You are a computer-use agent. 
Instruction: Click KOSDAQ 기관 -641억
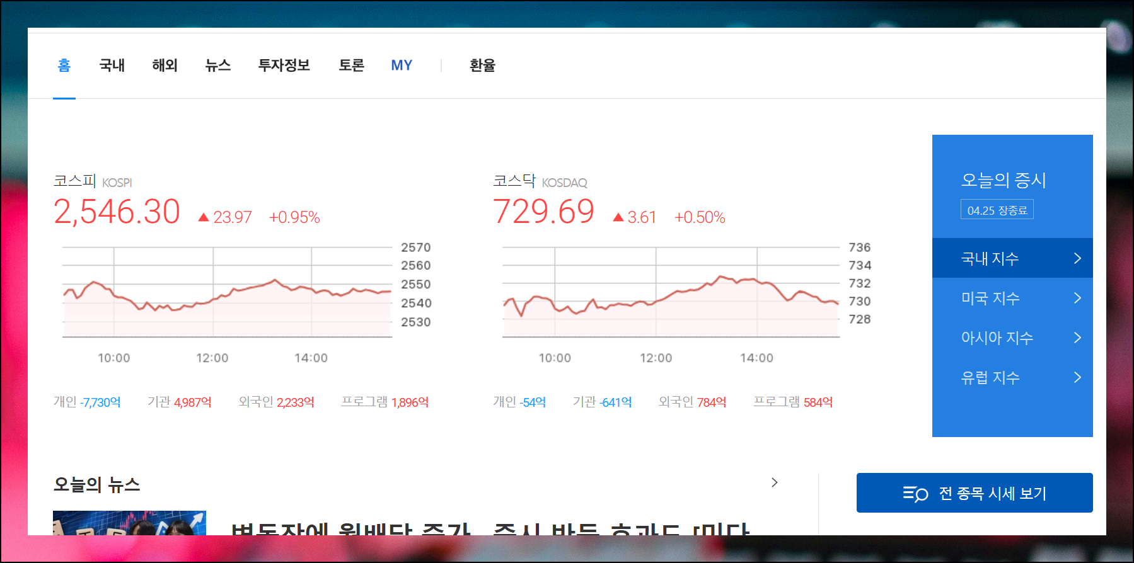click(x=602, y=402)
